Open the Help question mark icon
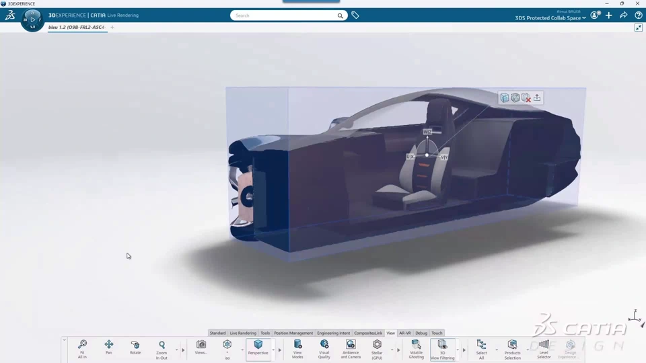 639,15
